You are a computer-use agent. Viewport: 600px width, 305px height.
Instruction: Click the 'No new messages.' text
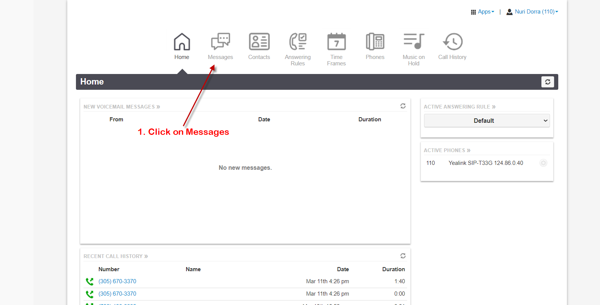click(245, 168)
